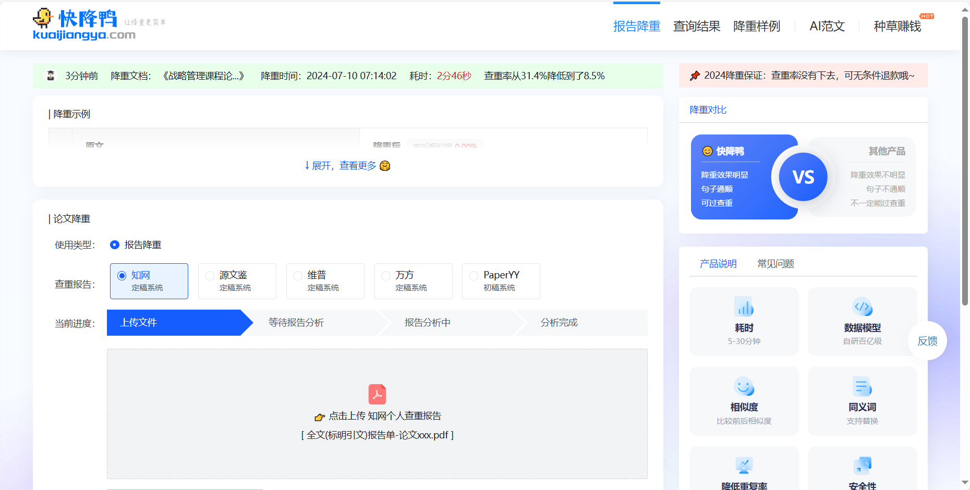The height and width of the screenshot is (490, 970).
Task: Click the 耗时 bar chart icon
Action: click(744, 308)
